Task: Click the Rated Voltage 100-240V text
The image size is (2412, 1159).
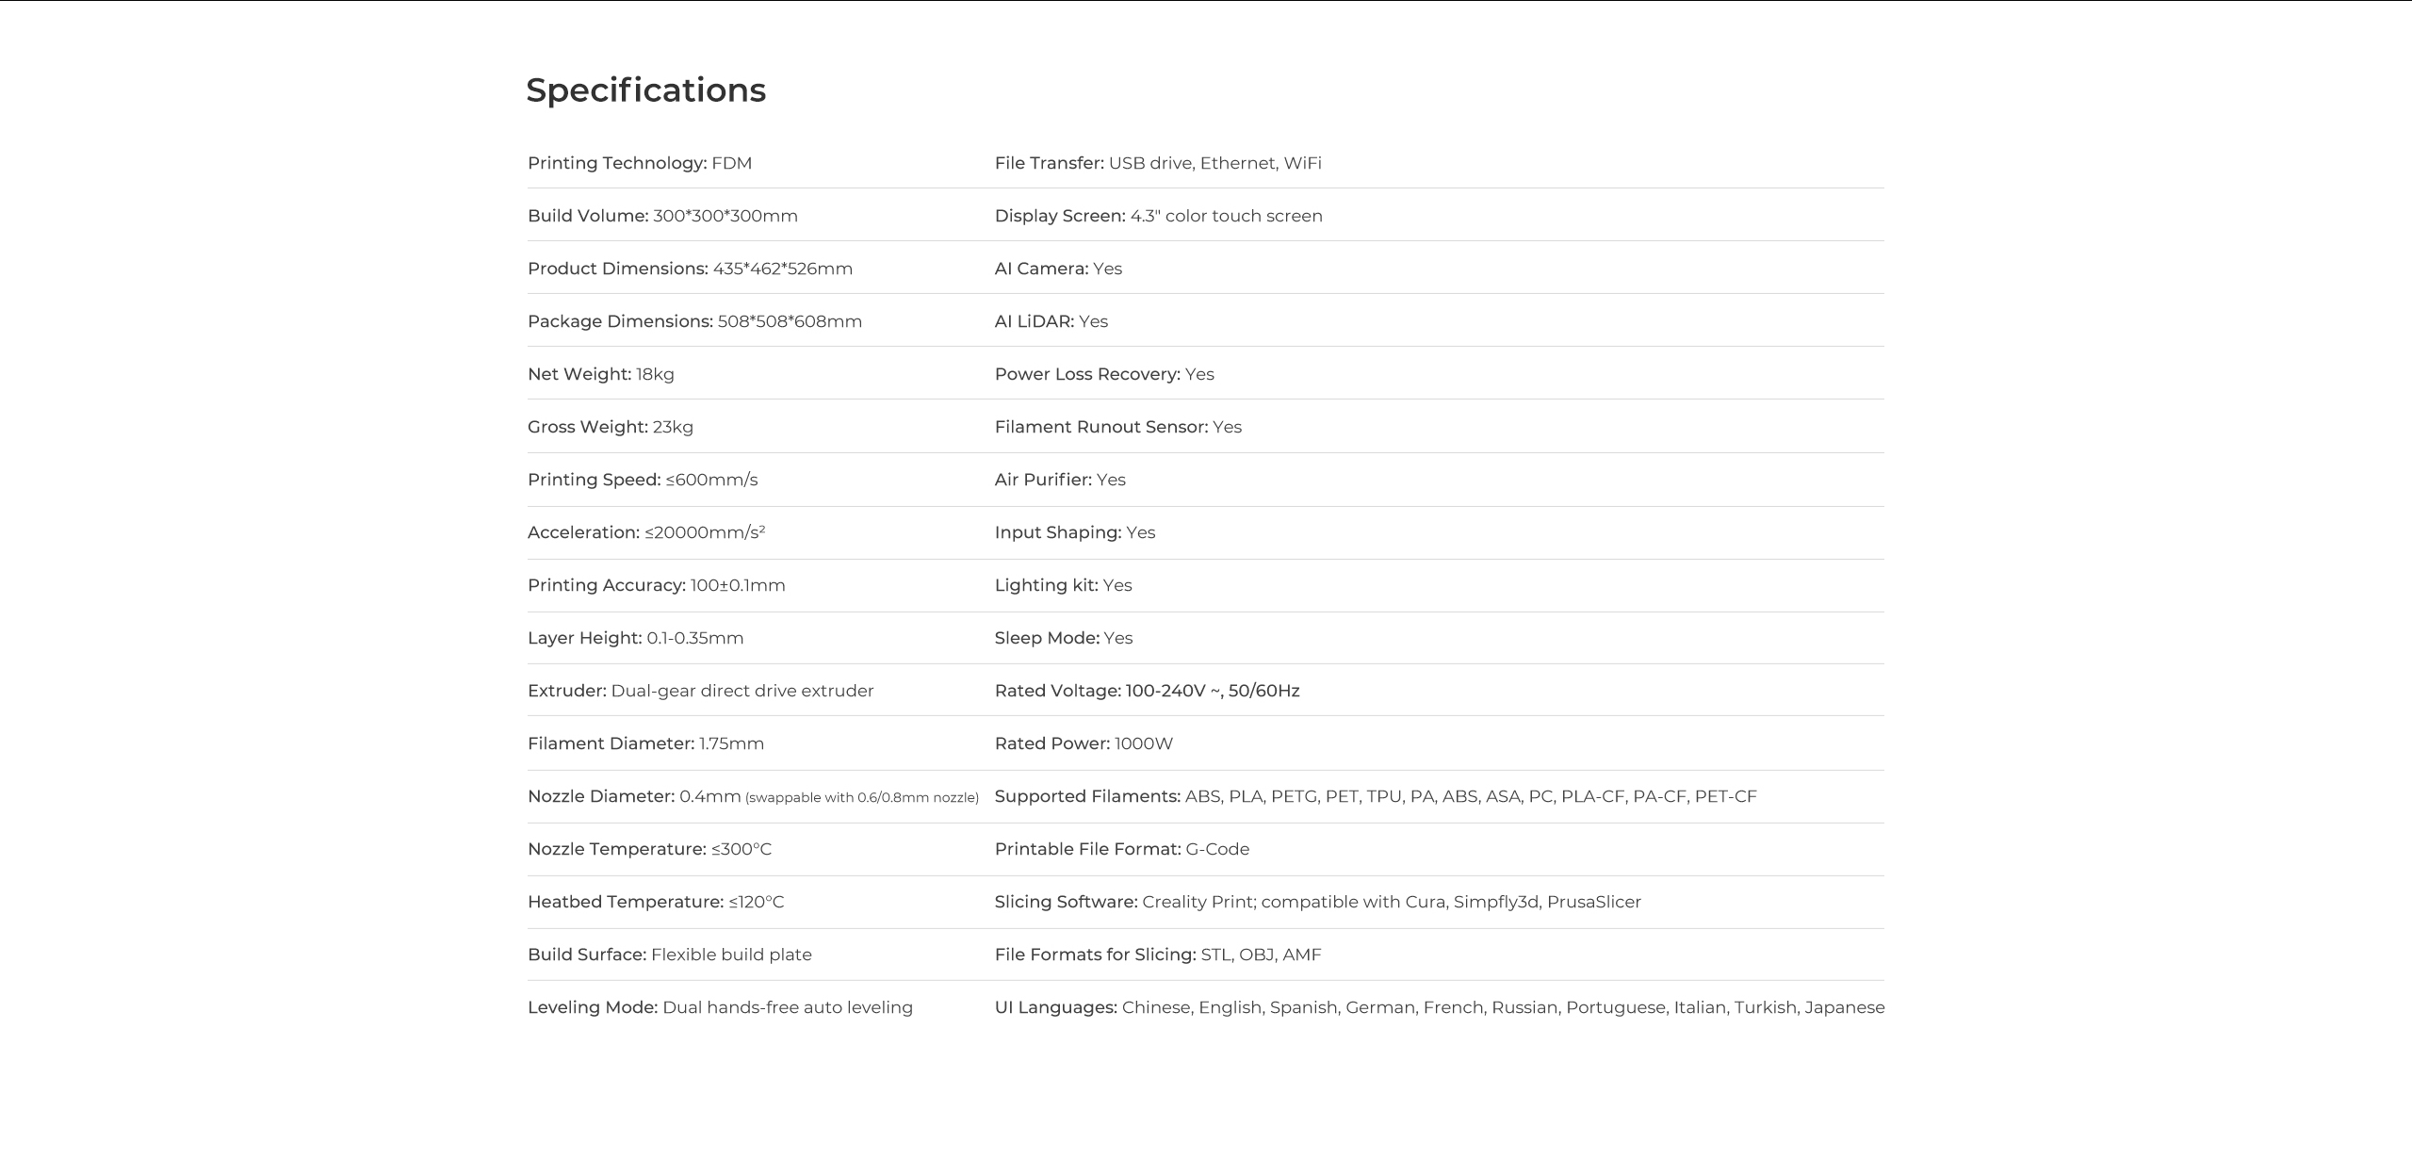Action: pyautogui.click(x=1147, y=691)
